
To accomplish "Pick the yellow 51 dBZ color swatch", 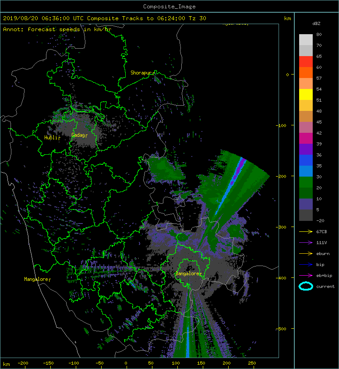I will (x=306, y=95).
